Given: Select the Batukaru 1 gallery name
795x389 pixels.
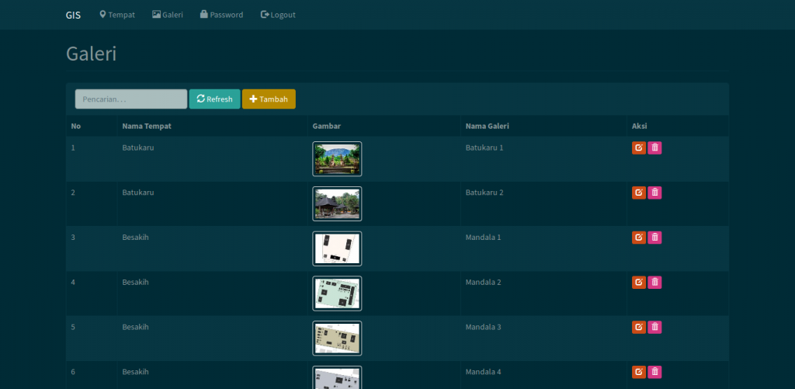Looking at the screenshot, I should click(x=484, y=148).
